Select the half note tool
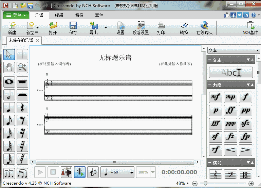261x188 pixels. pyautogui.click(x=9, y=95)
